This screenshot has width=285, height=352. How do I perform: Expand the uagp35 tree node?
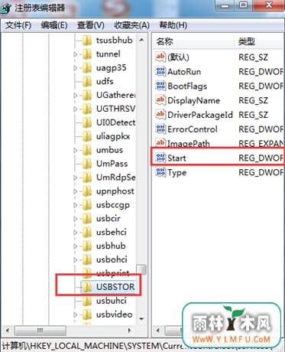(x=76, y=68)
